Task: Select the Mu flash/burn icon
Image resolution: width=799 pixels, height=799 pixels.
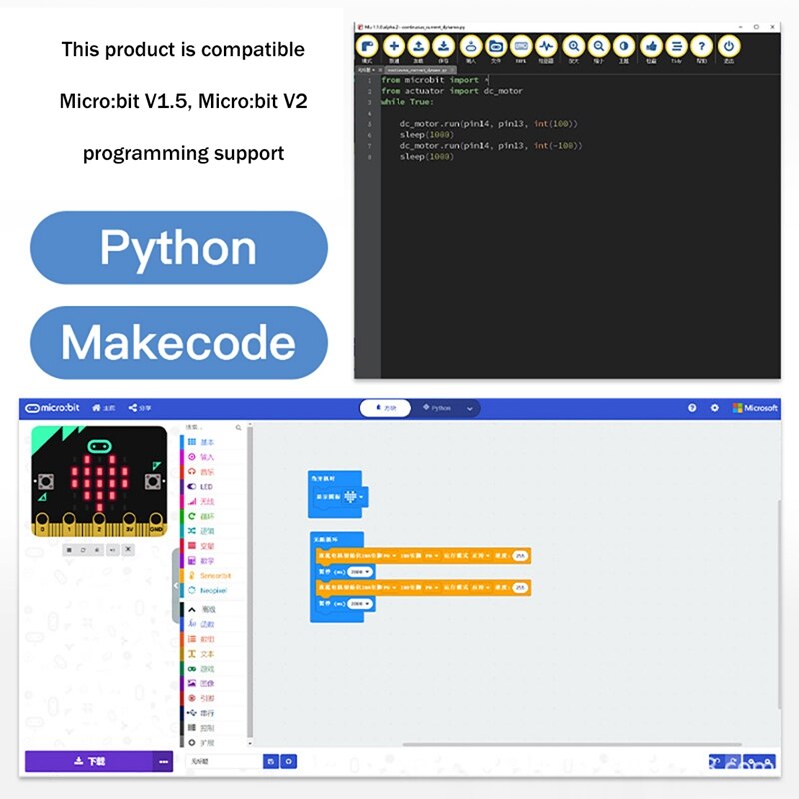Action: [x=470, y=47]
